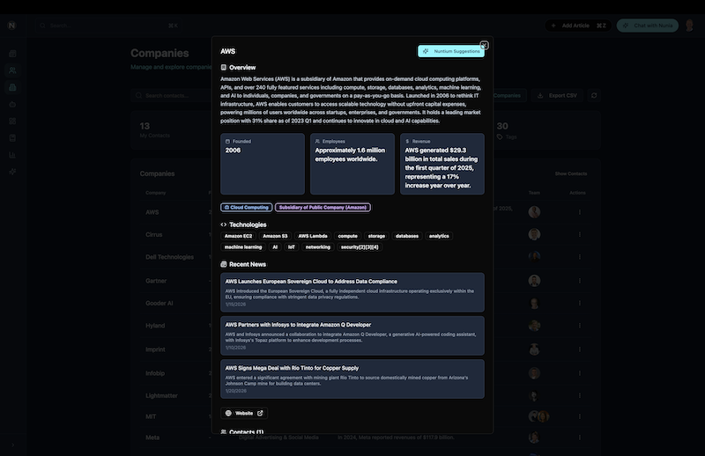The width and height of the screenshot is (705, 456).
Task: Open actions menu for Cirrus row
Action: click(x=580, y=234)
